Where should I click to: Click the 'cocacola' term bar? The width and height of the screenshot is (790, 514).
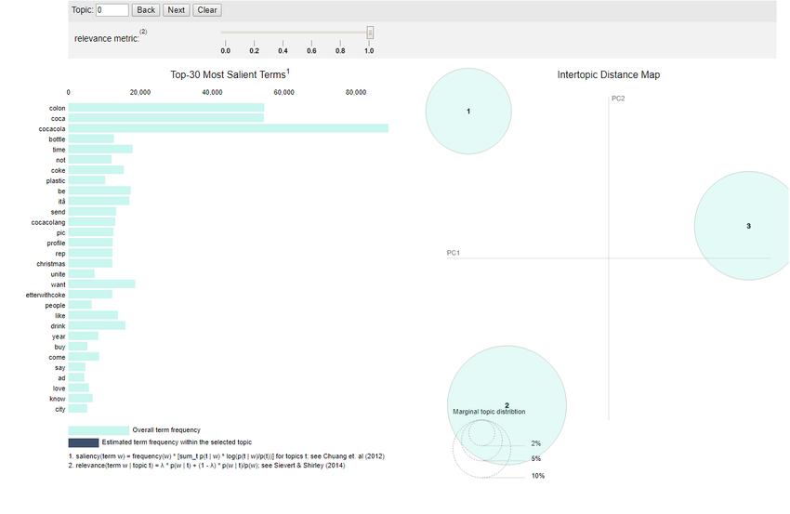(229, 128)
